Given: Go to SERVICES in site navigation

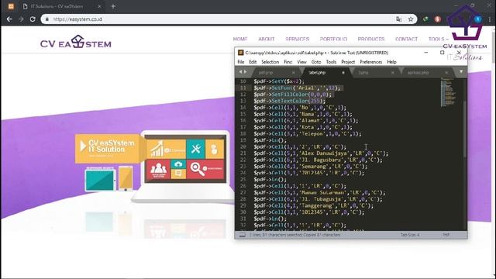Looking at the screenshot, I should [x=298, y=39].
